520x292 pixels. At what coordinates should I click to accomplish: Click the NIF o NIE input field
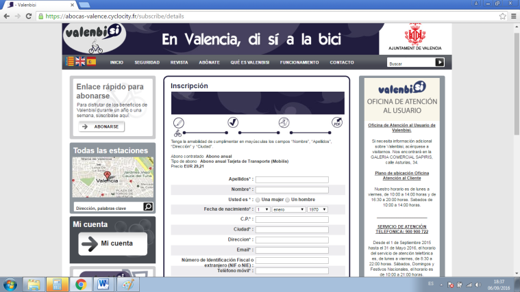point(292,261)
